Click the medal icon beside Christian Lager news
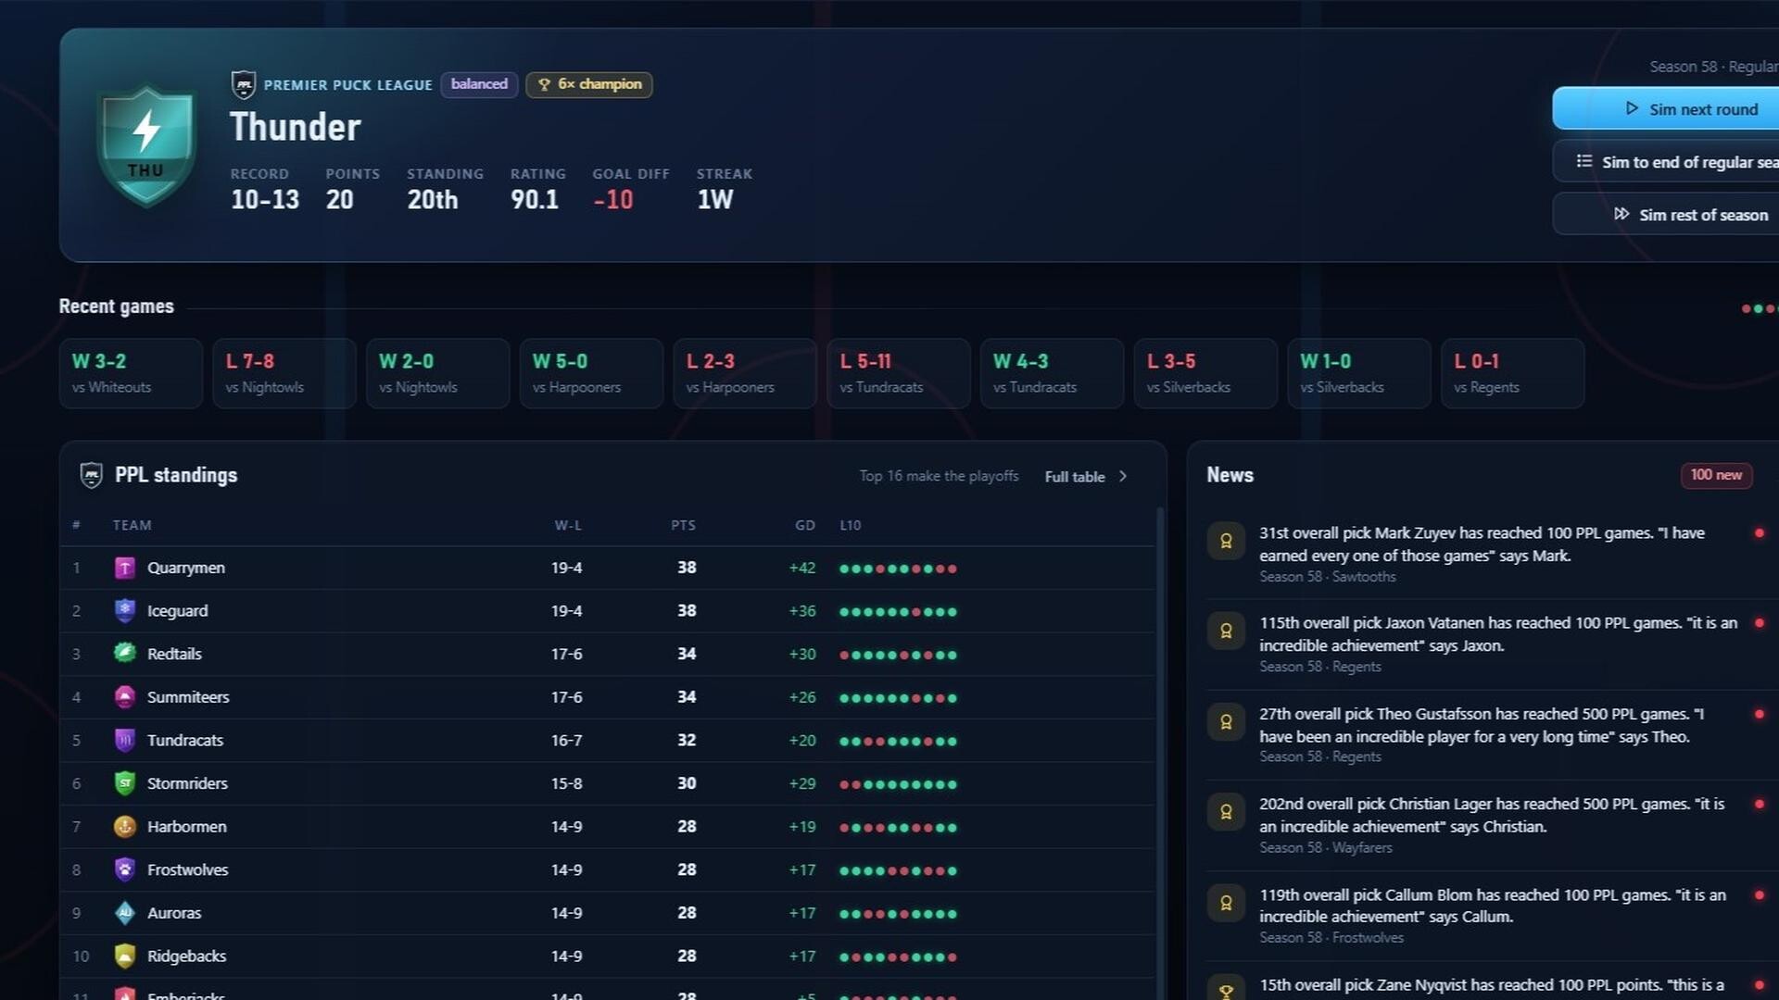 (1226, 812)
